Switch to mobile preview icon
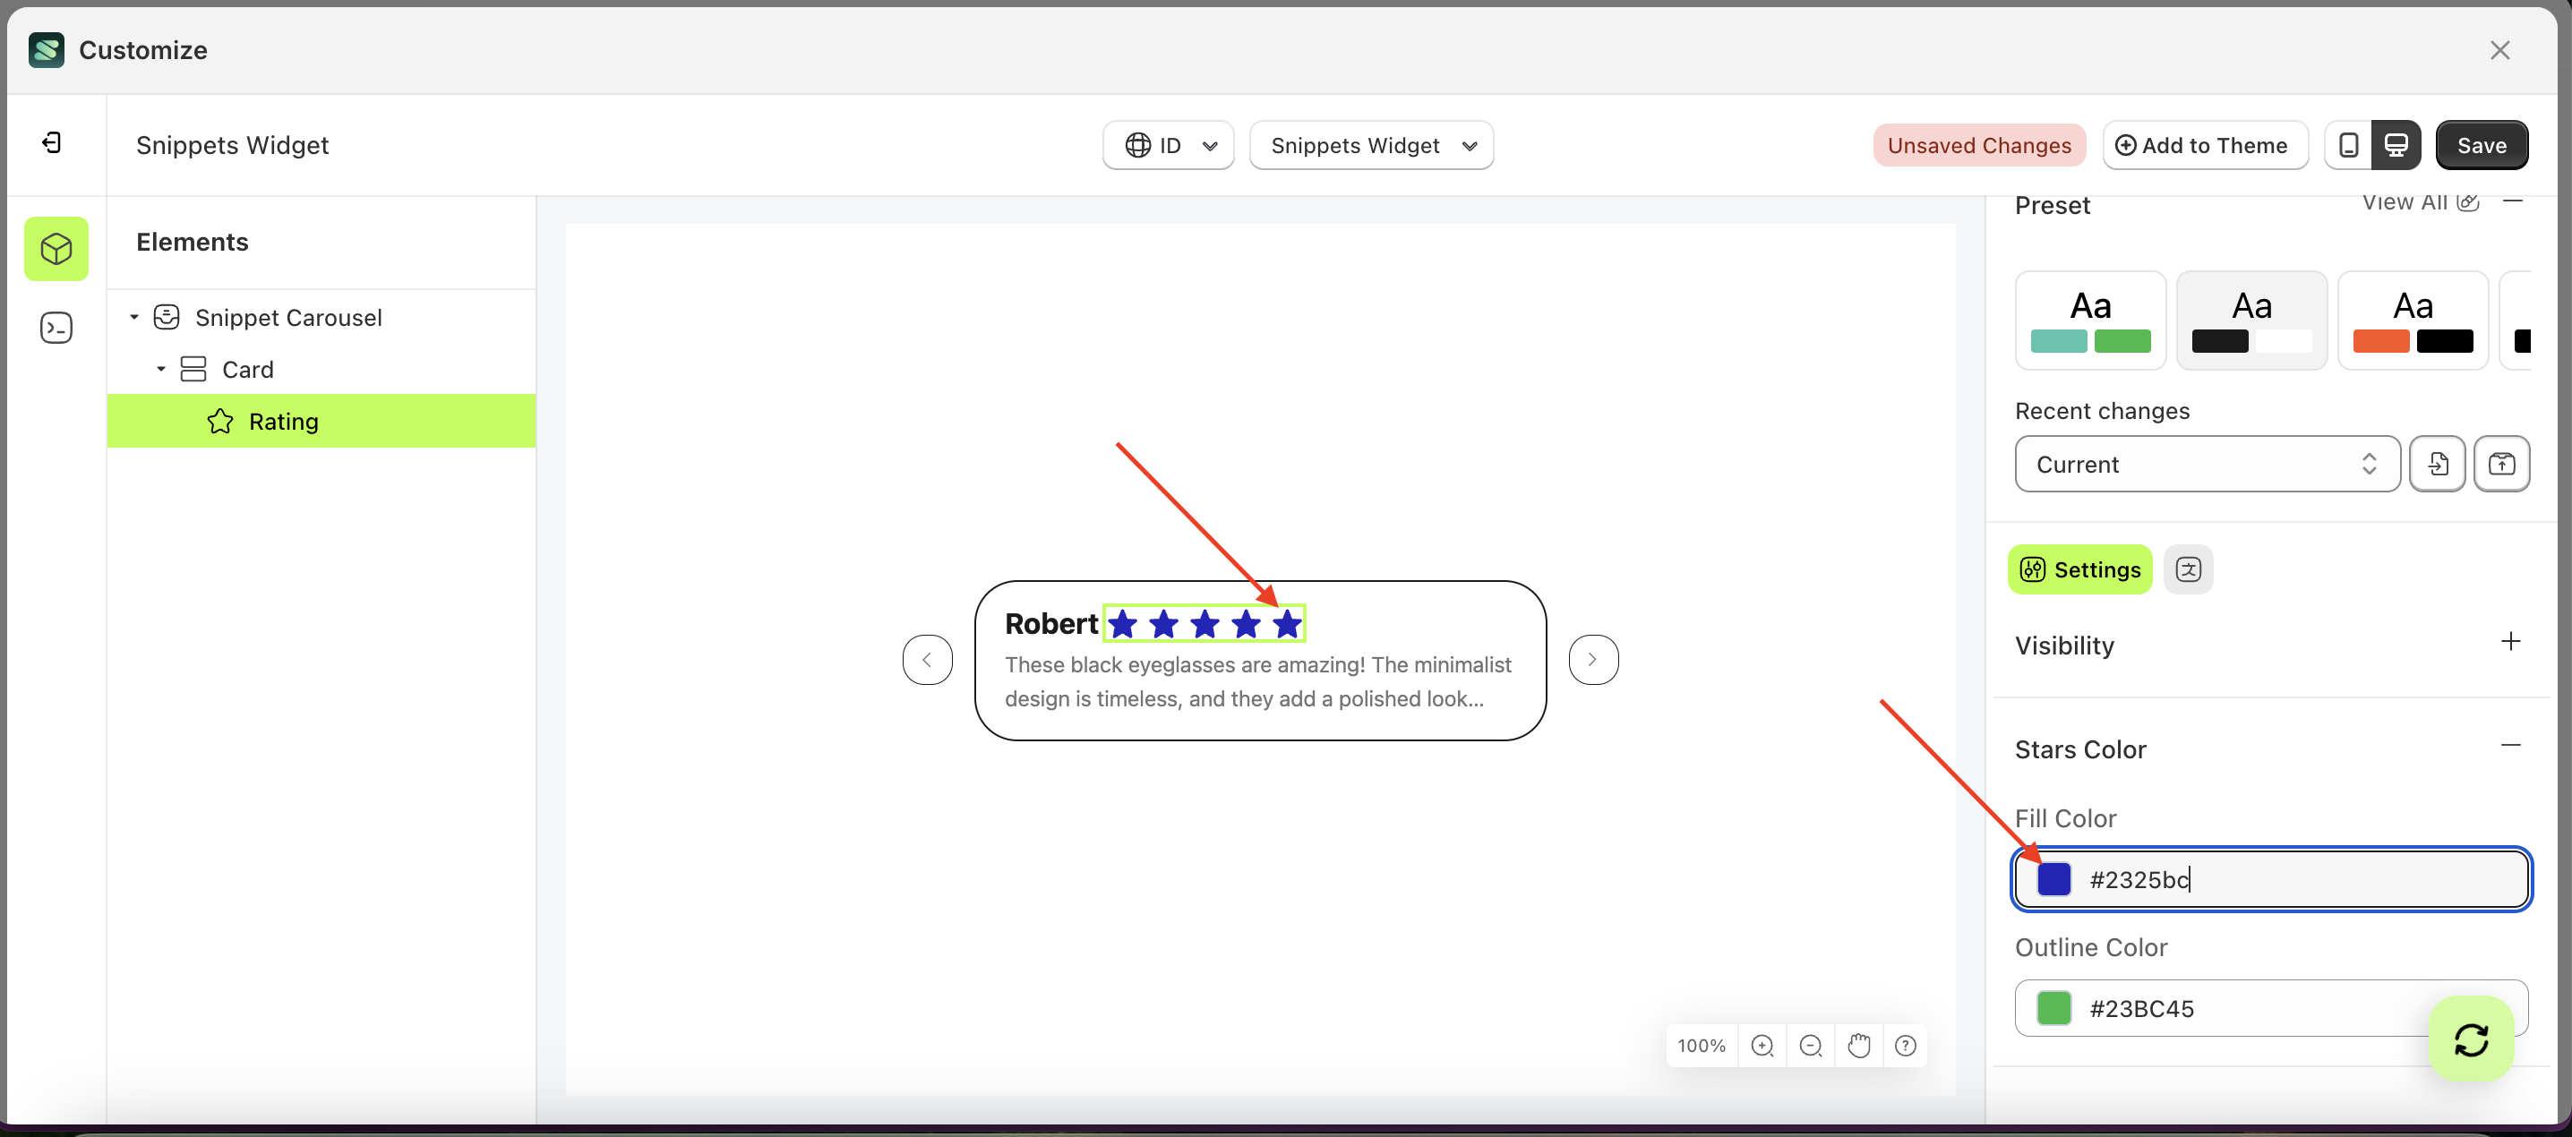Screen dimensions: 2572x1137 [2347, 146]
